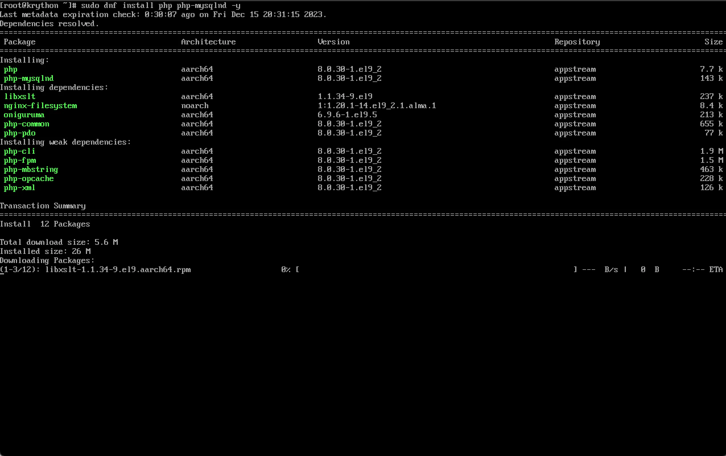Click the '--- B/s' download speed

tap(600, 270)
